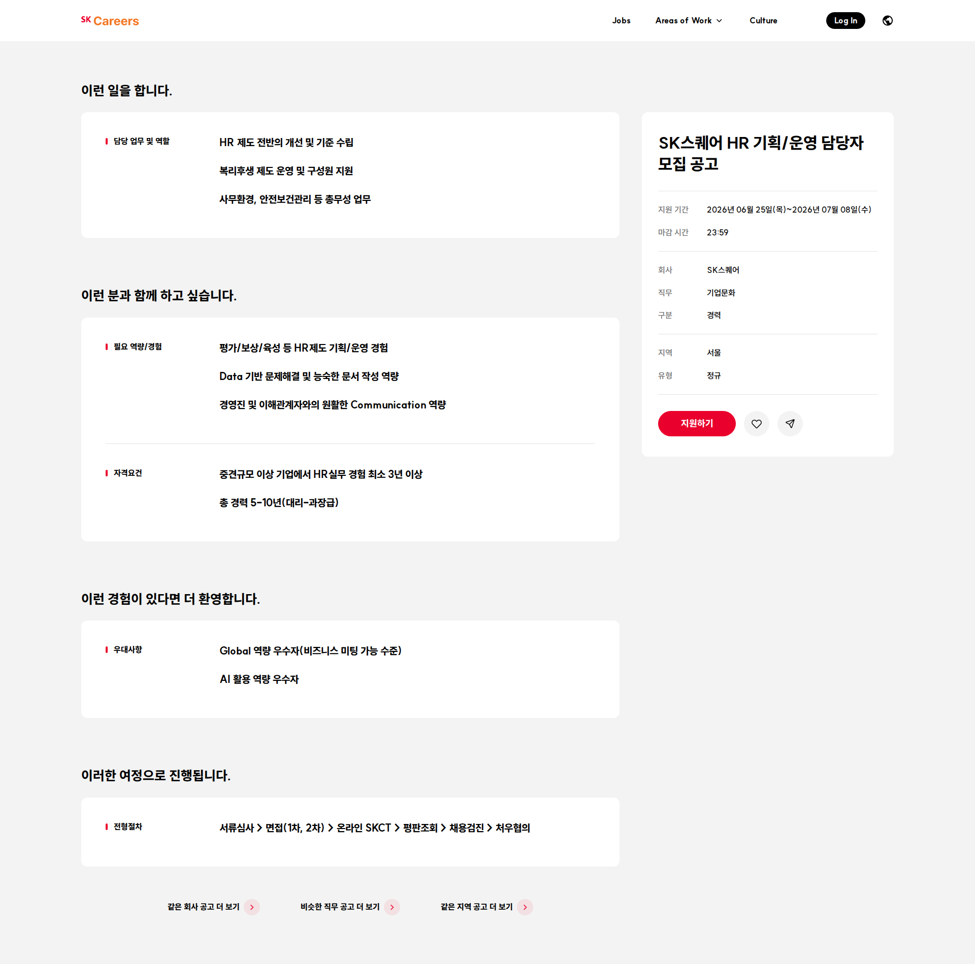975x964 pixels.
Task: Click the 담당 업무 및 역할 label
Action: point(142,141)
